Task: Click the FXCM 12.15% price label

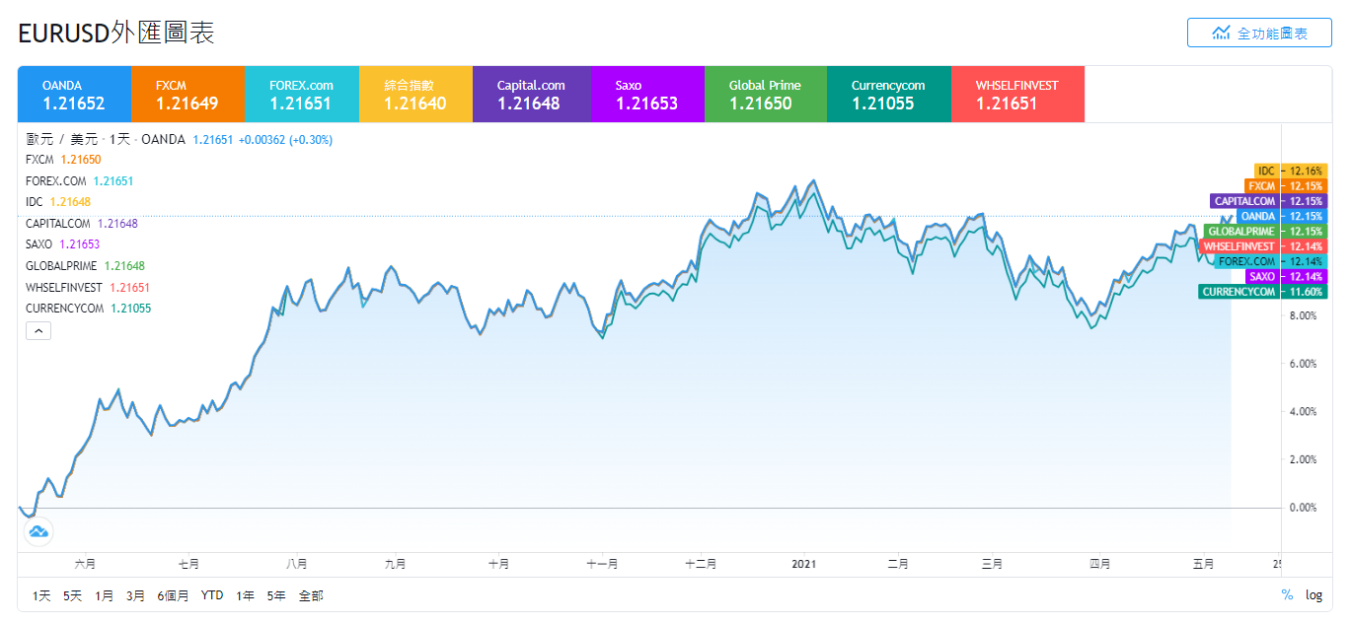Action: [x=1286, y=186]
